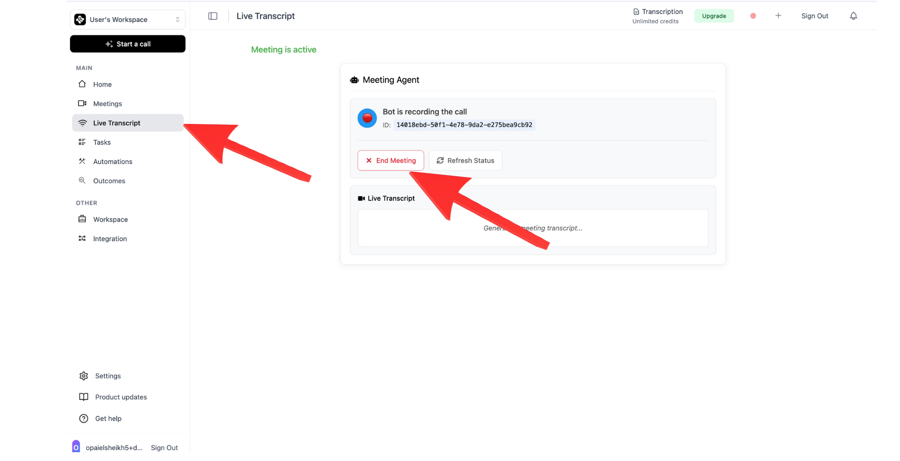Select the Automations wrench icon

pos(82,161)
